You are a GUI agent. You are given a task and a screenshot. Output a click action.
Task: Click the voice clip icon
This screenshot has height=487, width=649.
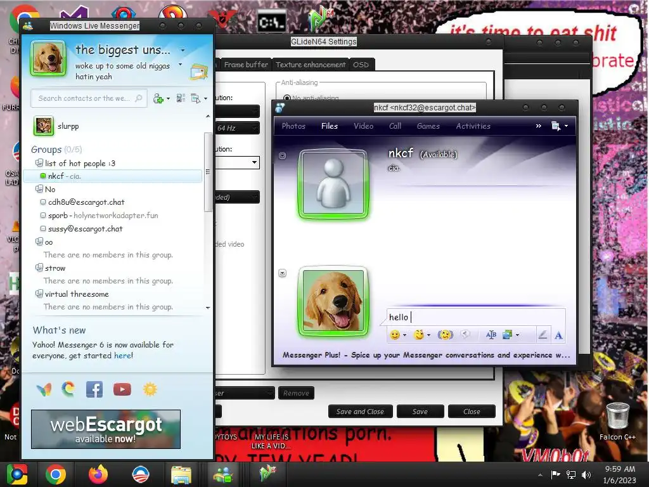(x=466, y=335)
